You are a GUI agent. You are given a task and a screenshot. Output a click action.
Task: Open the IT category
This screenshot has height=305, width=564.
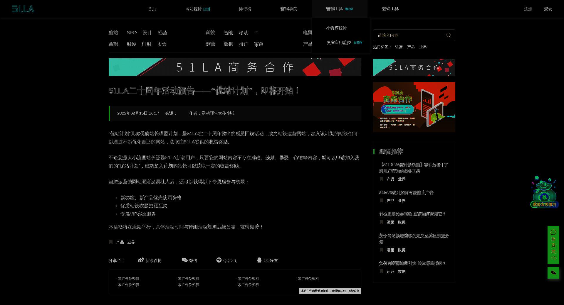(256, 33)
